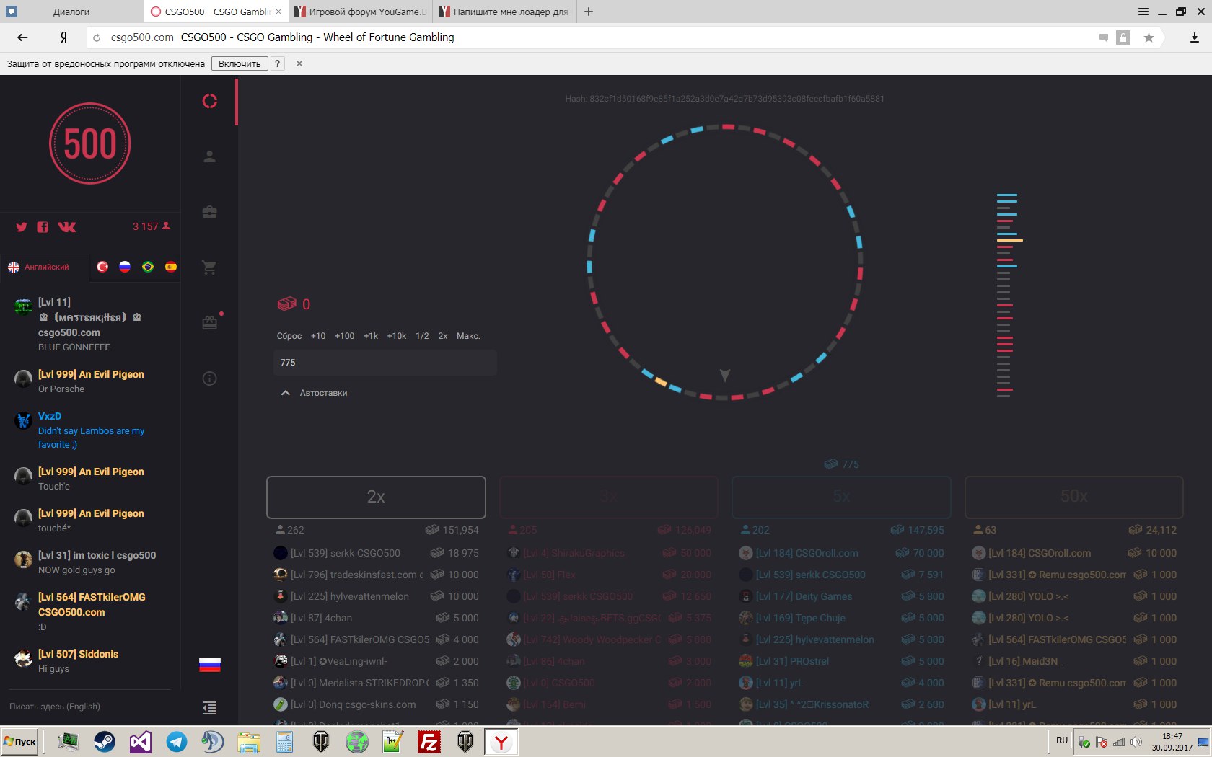The height and width of the screenshot is (757, 1212).
Task: Open Steam from the taskbar
Action: [105, 741]
